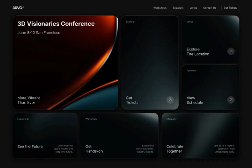Screen dimensions: 252x168
Task: Click the Leadership card label
Action: pos(23,119)
